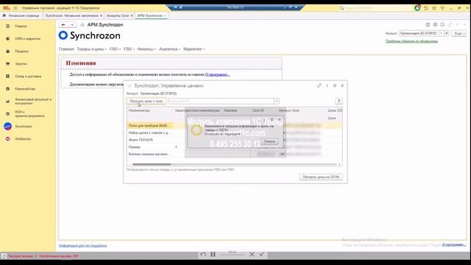
Task: Click horizontal scrollbar in price table
Action: (x=152, y=164)
